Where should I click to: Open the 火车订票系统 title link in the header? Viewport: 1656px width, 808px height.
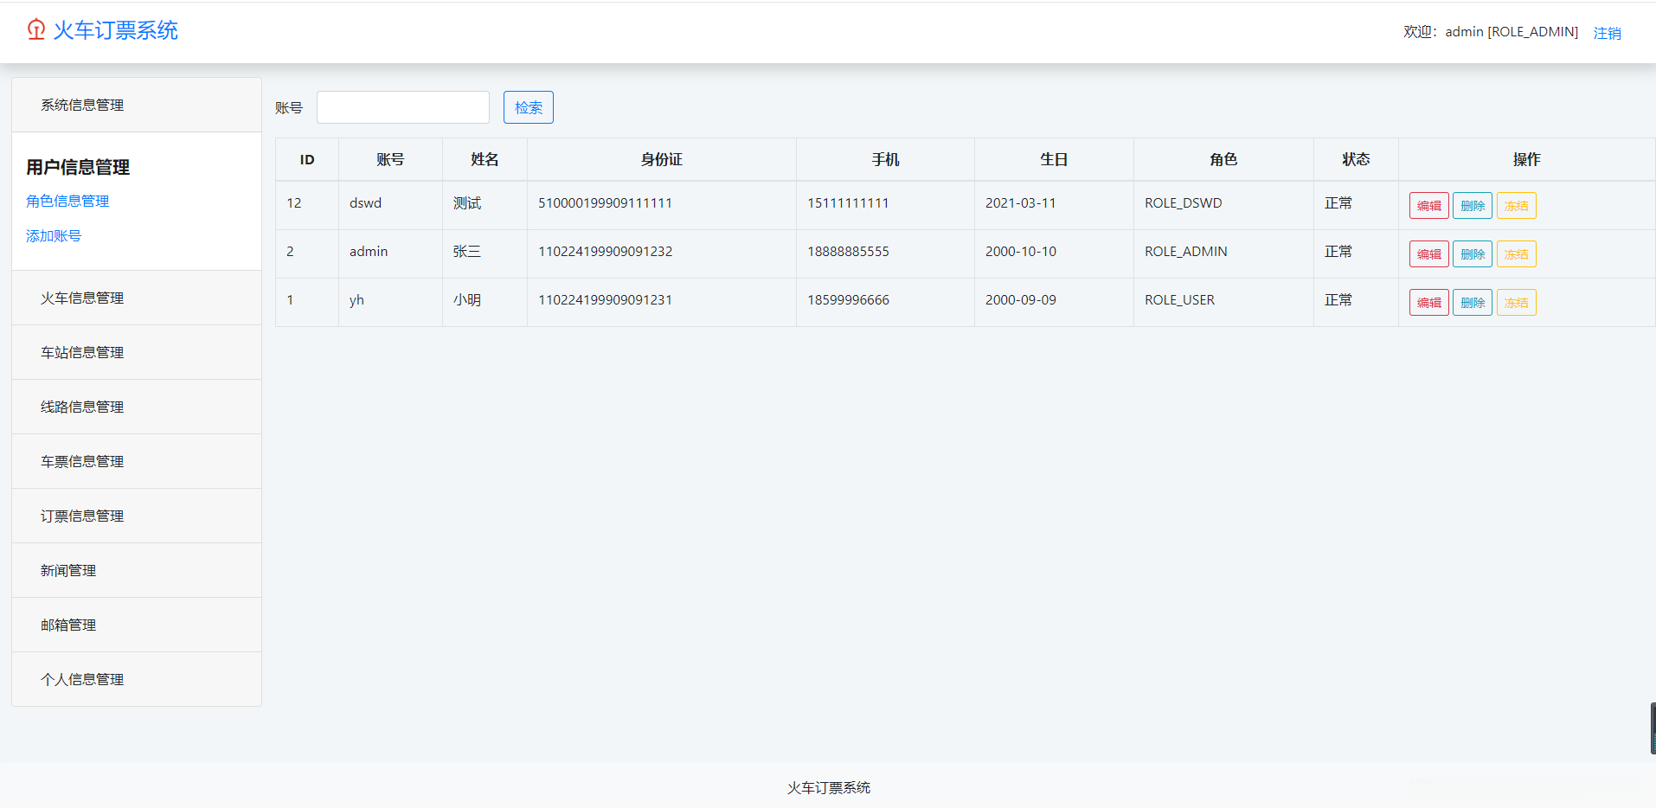(x=116, y=30)
